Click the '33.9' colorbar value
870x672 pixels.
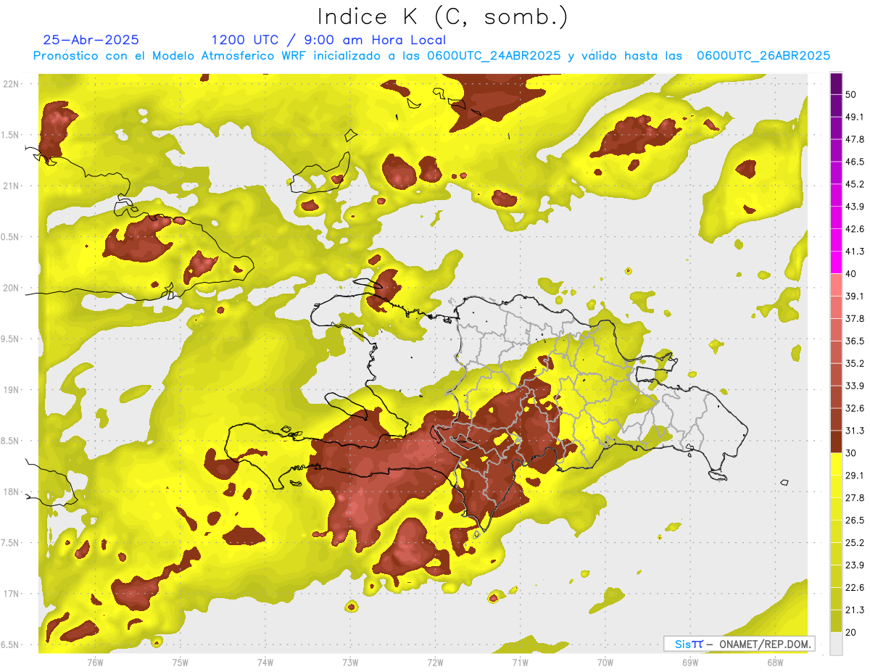855,386
